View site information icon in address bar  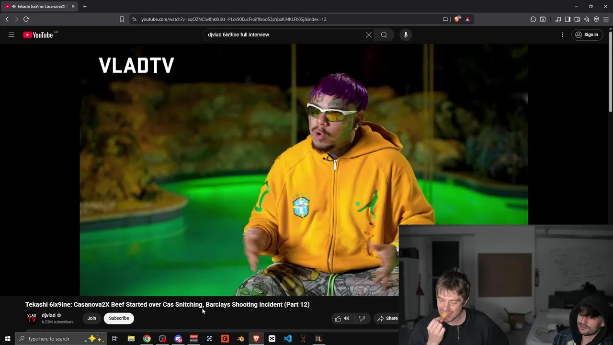tap(134, 19)
